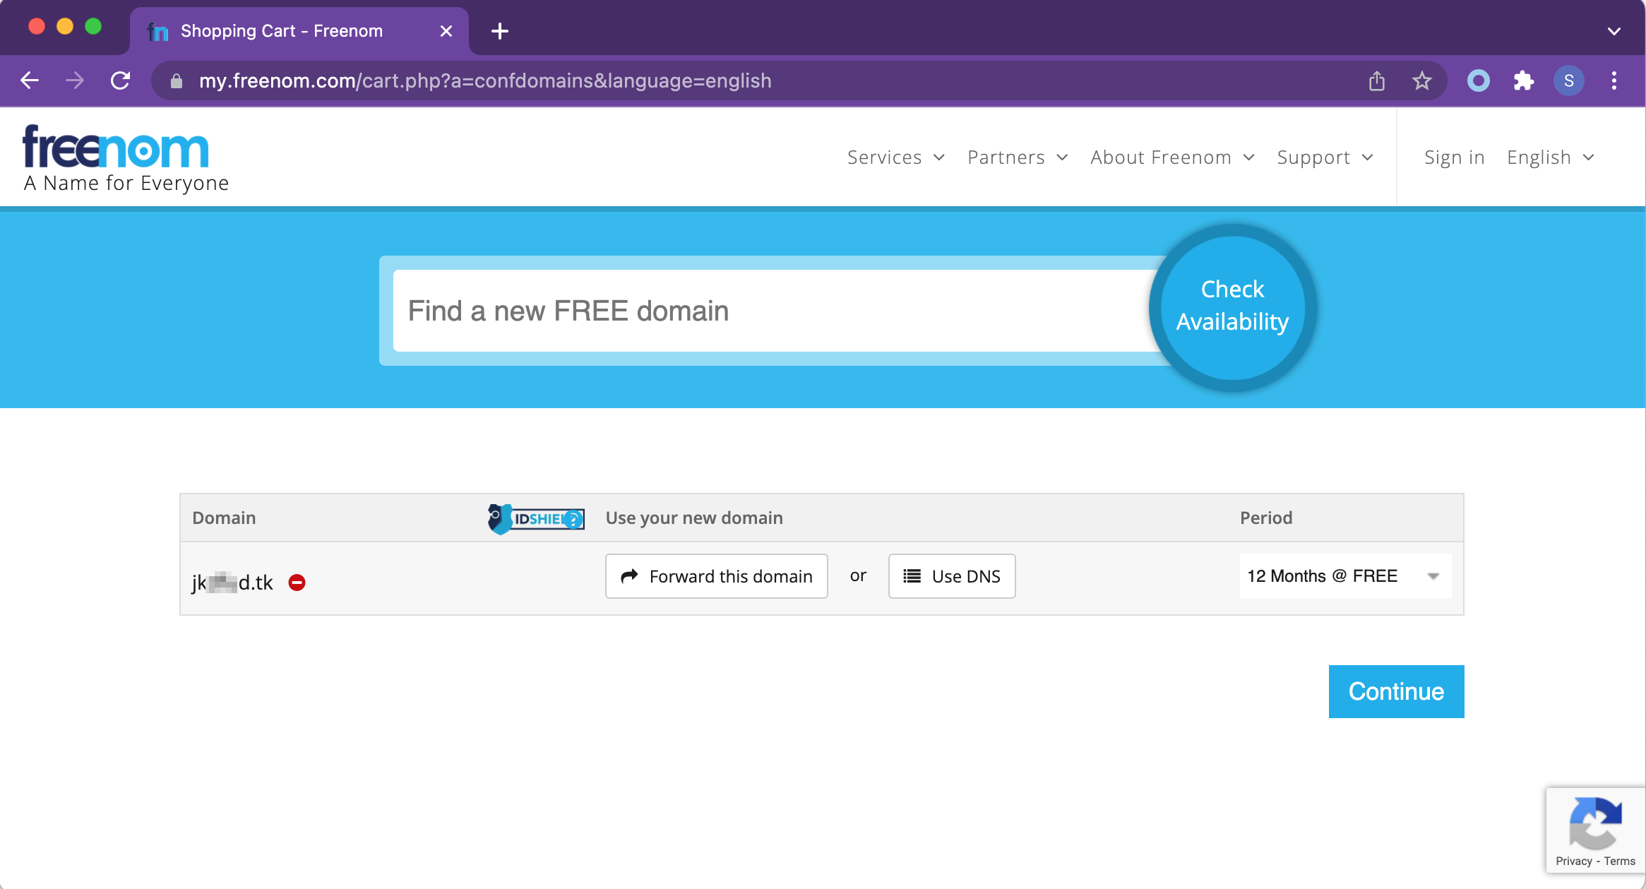Click the address bar URL
1646x889 pixels.
484,80
